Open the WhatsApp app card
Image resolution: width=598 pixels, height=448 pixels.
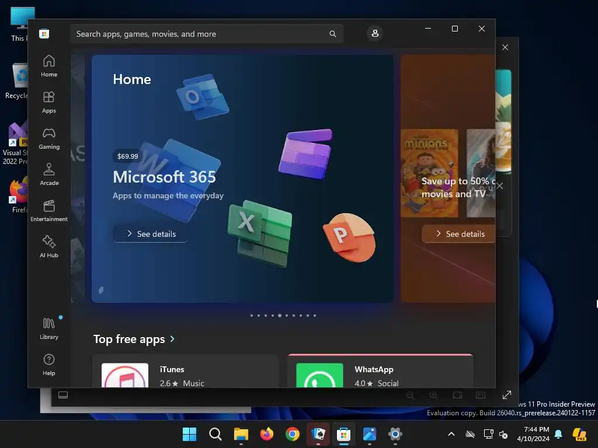[381, 372]
